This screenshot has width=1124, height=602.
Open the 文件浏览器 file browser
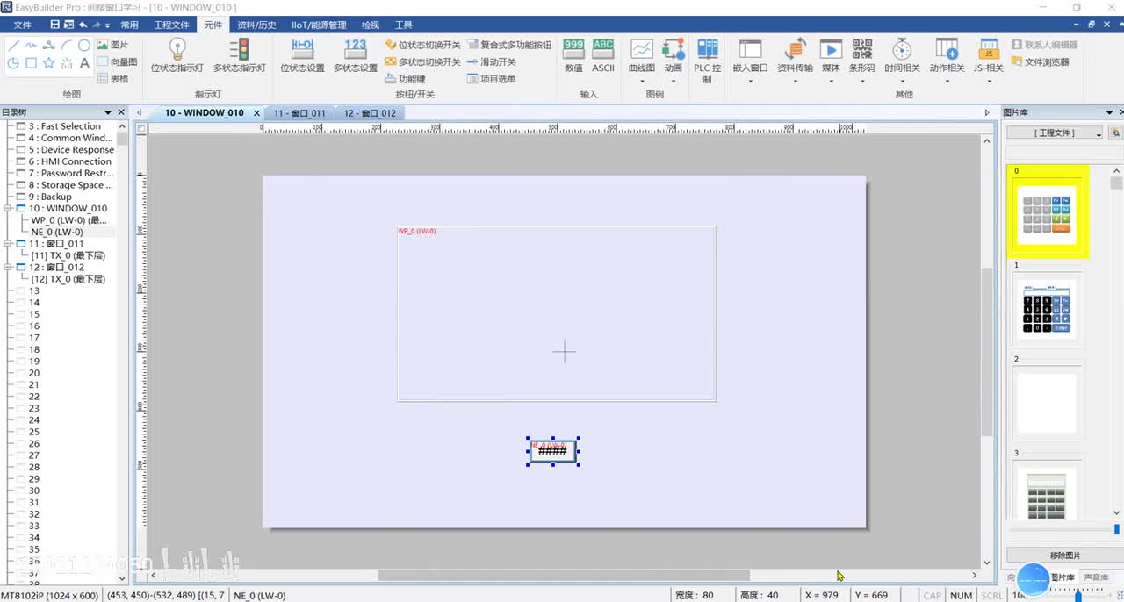tap(1041, 61)
